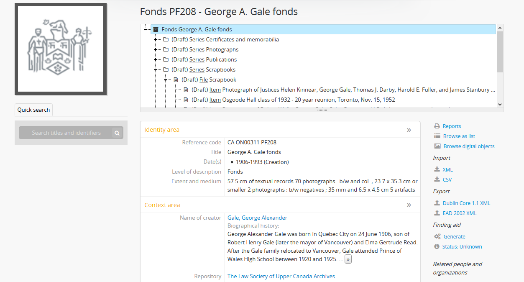Select the Publications series in tree
Screen dimensions: 524x282
tap(221, 60)
